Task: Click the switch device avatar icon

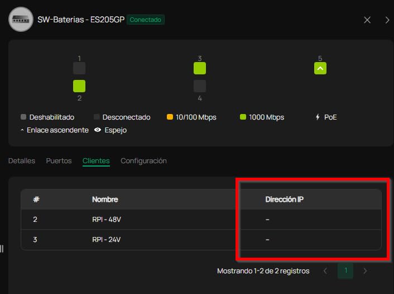Action: (21, 20)
